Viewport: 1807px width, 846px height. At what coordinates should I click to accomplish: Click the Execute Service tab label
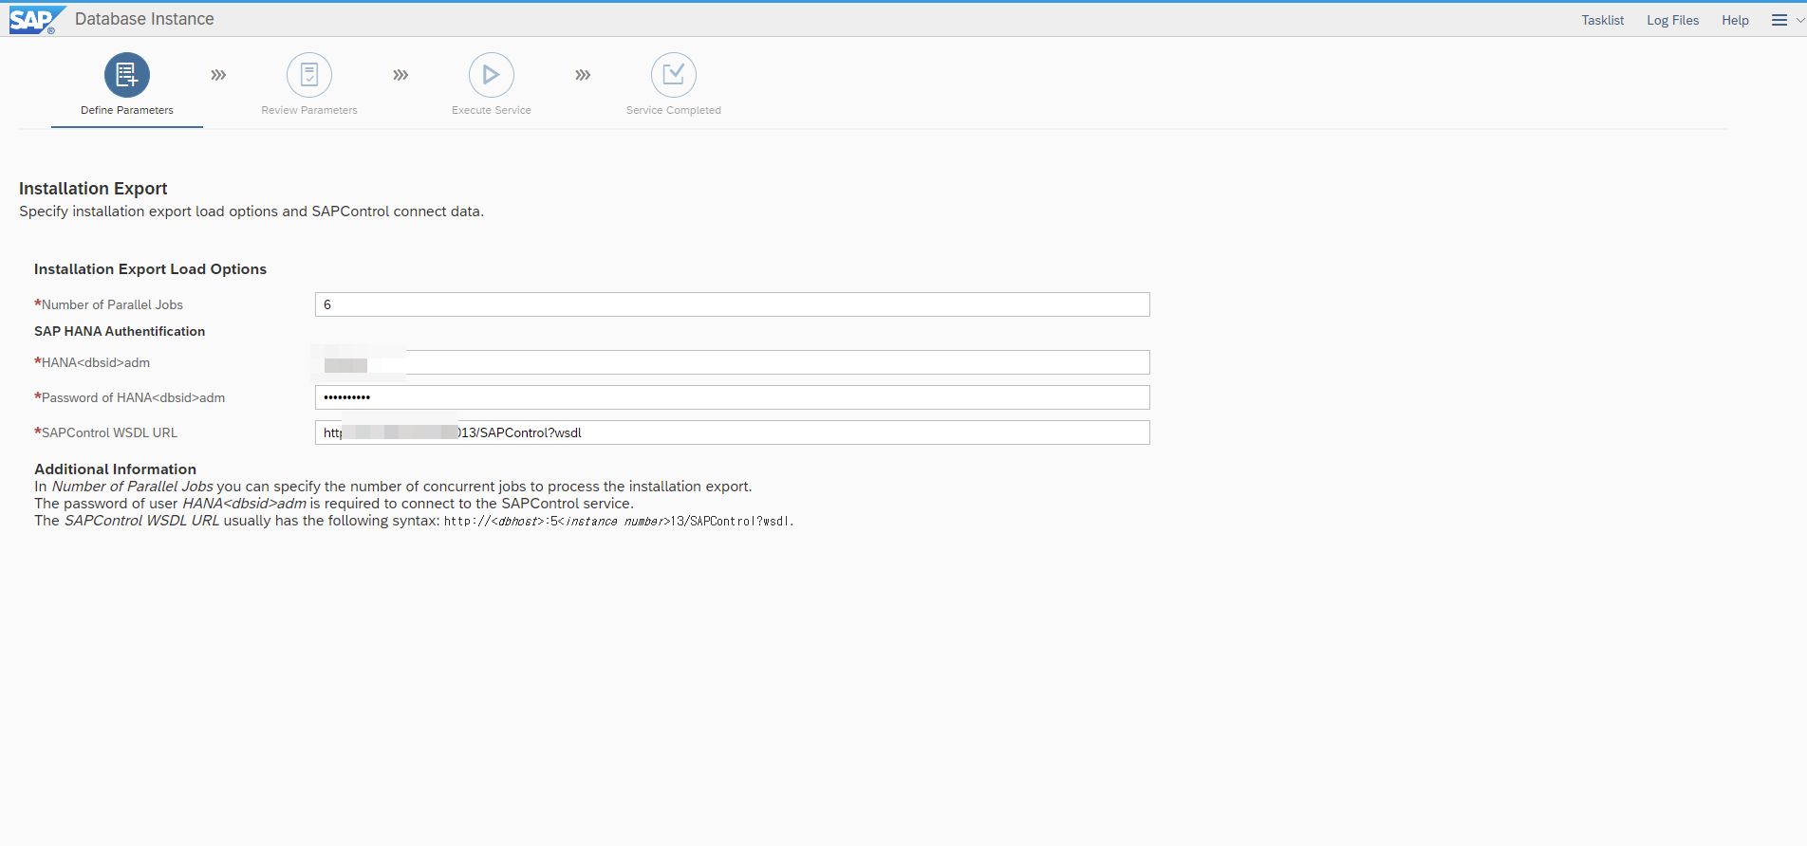pos(492,110)
